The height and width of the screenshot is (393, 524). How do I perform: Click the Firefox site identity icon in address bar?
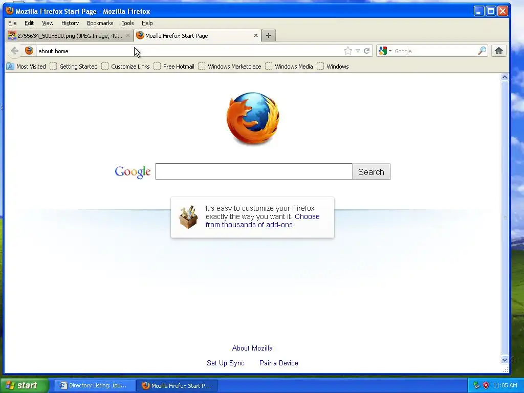29,51
